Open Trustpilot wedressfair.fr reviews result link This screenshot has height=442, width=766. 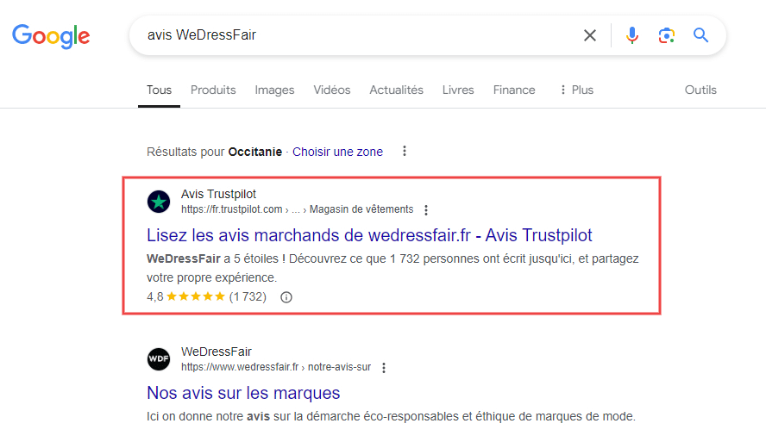pos(369,235)
